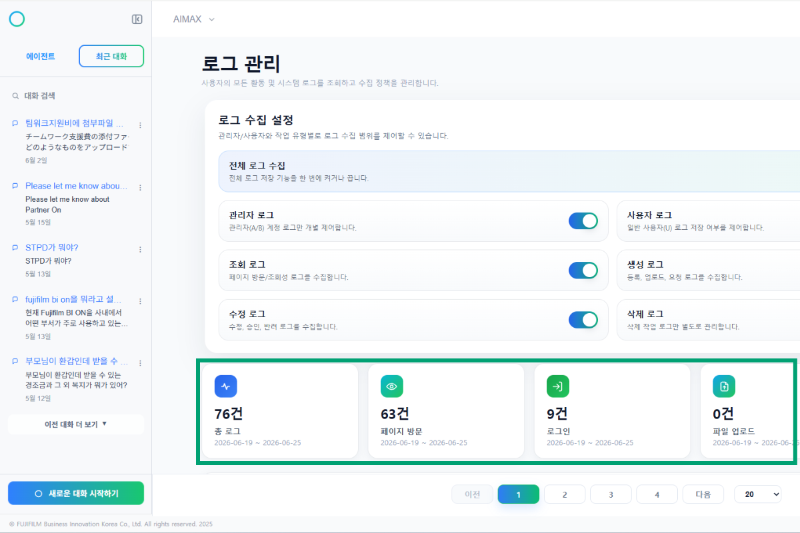Click the 대화 검색 search field

tap(76, 96)
